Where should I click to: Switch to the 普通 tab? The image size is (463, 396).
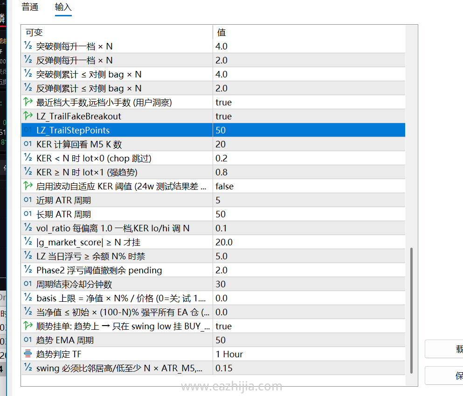point(30,7)
